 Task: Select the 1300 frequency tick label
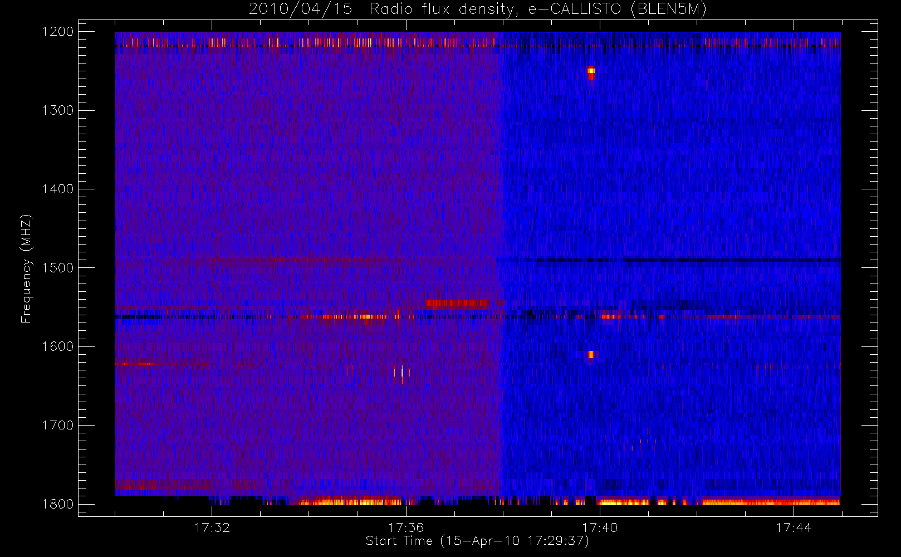pyautogui.click(x=58, y=110)
